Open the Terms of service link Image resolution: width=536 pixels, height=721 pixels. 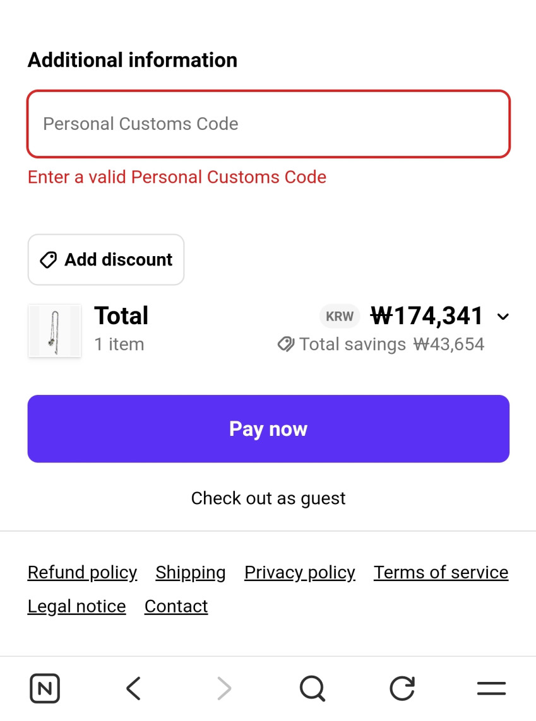(441, 572)
